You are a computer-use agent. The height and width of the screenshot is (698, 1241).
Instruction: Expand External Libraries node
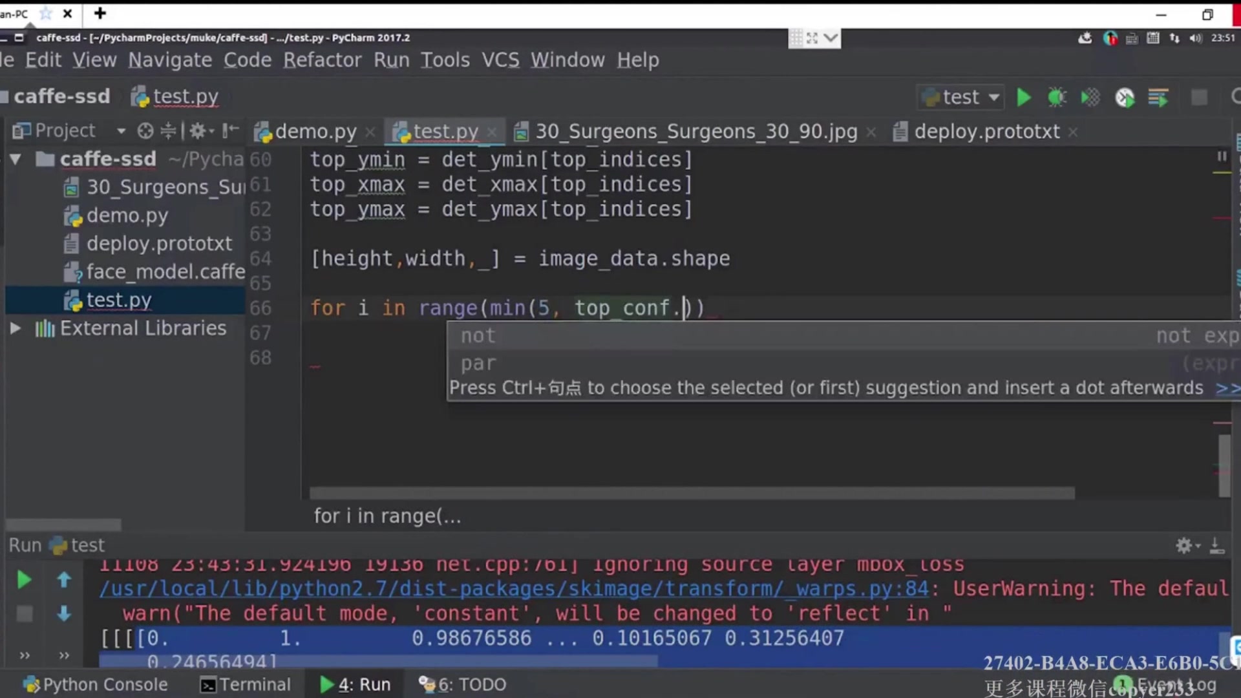(x=16, y=328)
